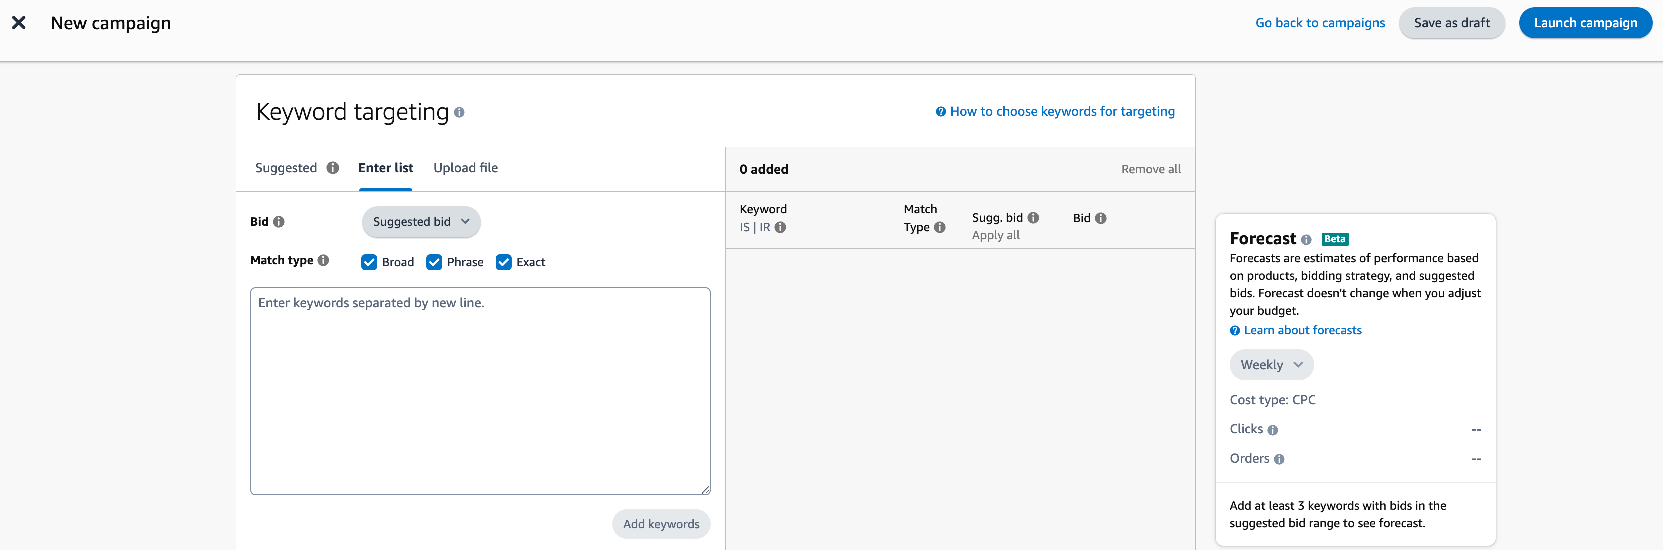Open How to choose keywords help link
The image size is (1663, 550).
[x=1054, y=110]
